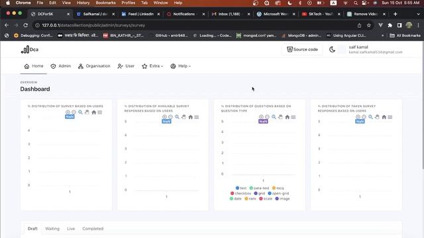This screenshot has width=424, height=238.
Task: Toggle the checkbox legend series
Action: tap(240, 194)
